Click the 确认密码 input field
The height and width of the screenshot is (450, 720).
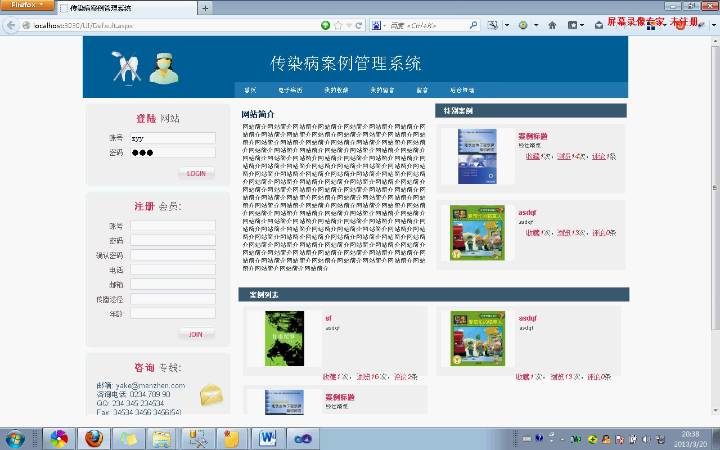(x=173, y=255)
